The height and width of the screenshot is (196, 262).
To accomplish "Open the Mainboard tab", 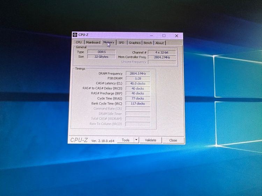I will coord(93,42).
